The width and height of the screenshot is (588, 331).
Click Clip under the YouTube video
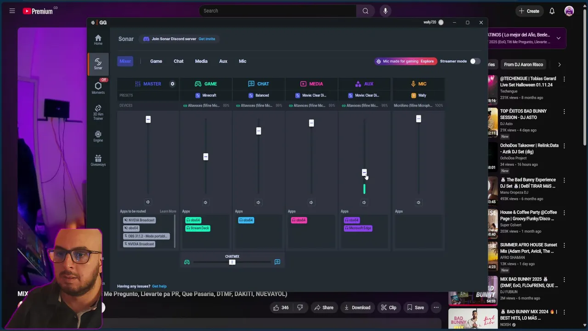tap(388, 308)
